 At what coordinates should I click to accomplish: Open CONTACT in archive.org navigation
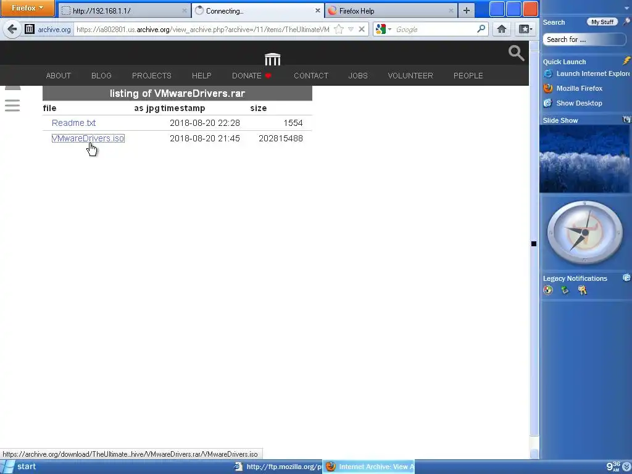point(311,76)
